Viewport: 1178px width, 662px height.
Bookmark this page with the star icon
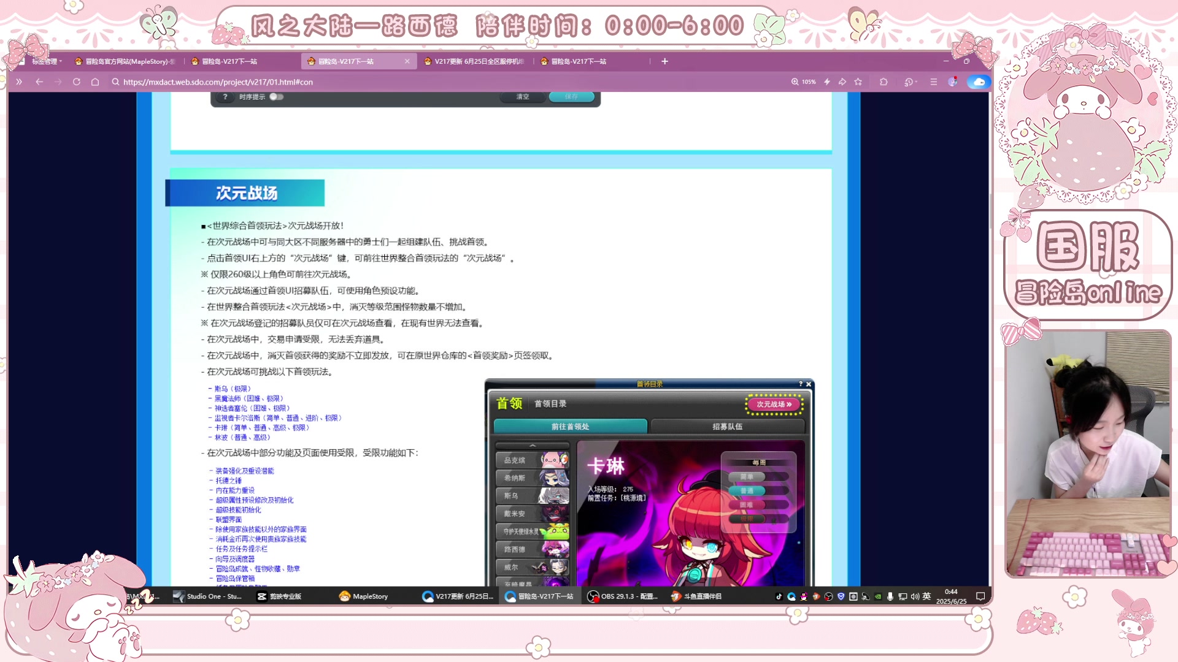tap(858, 82)
